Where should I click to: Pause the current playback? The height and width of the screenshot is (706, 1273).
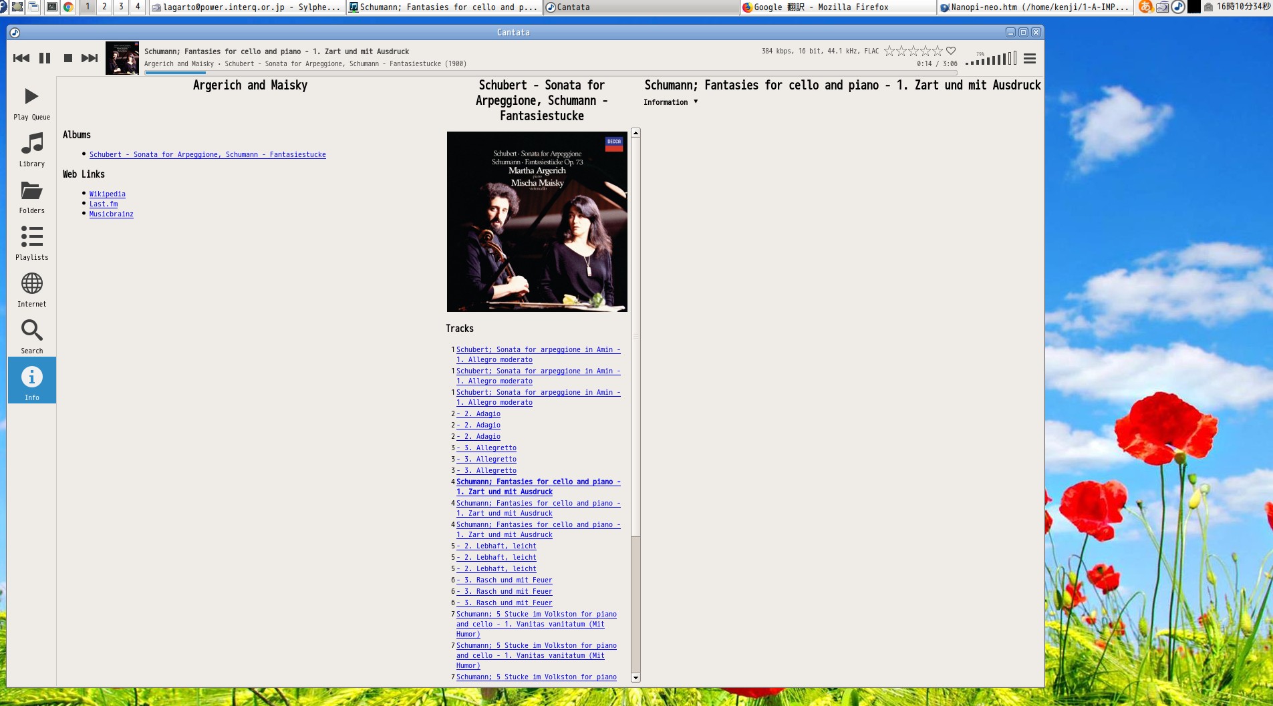[45, 58]
